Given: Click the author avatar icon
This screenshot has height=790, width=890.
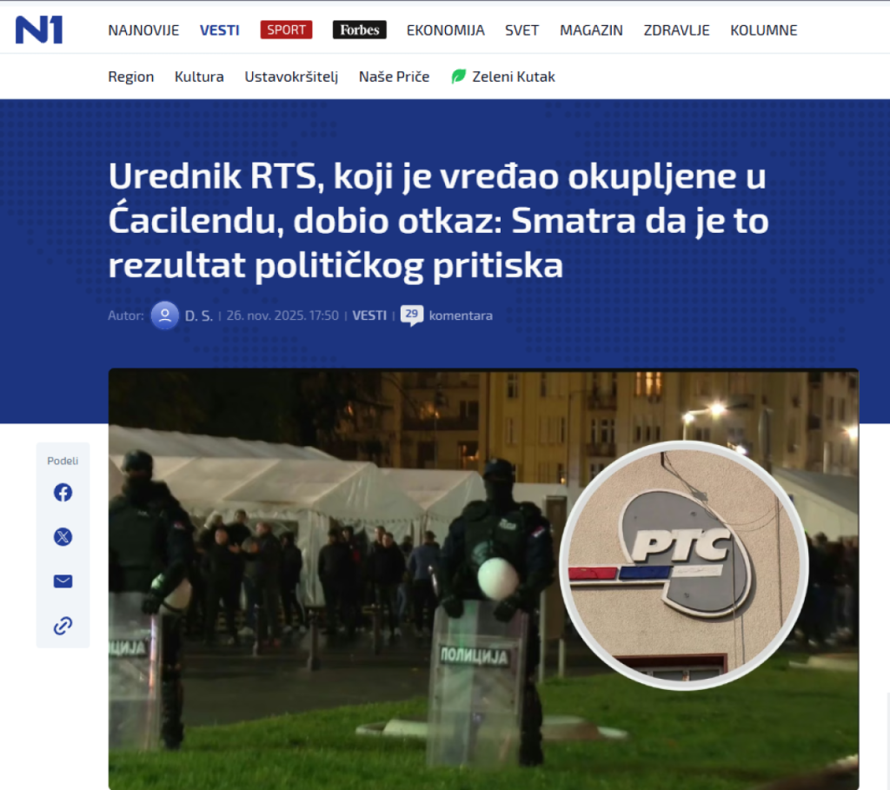Looking at the screenshot, I should point(165,315).
